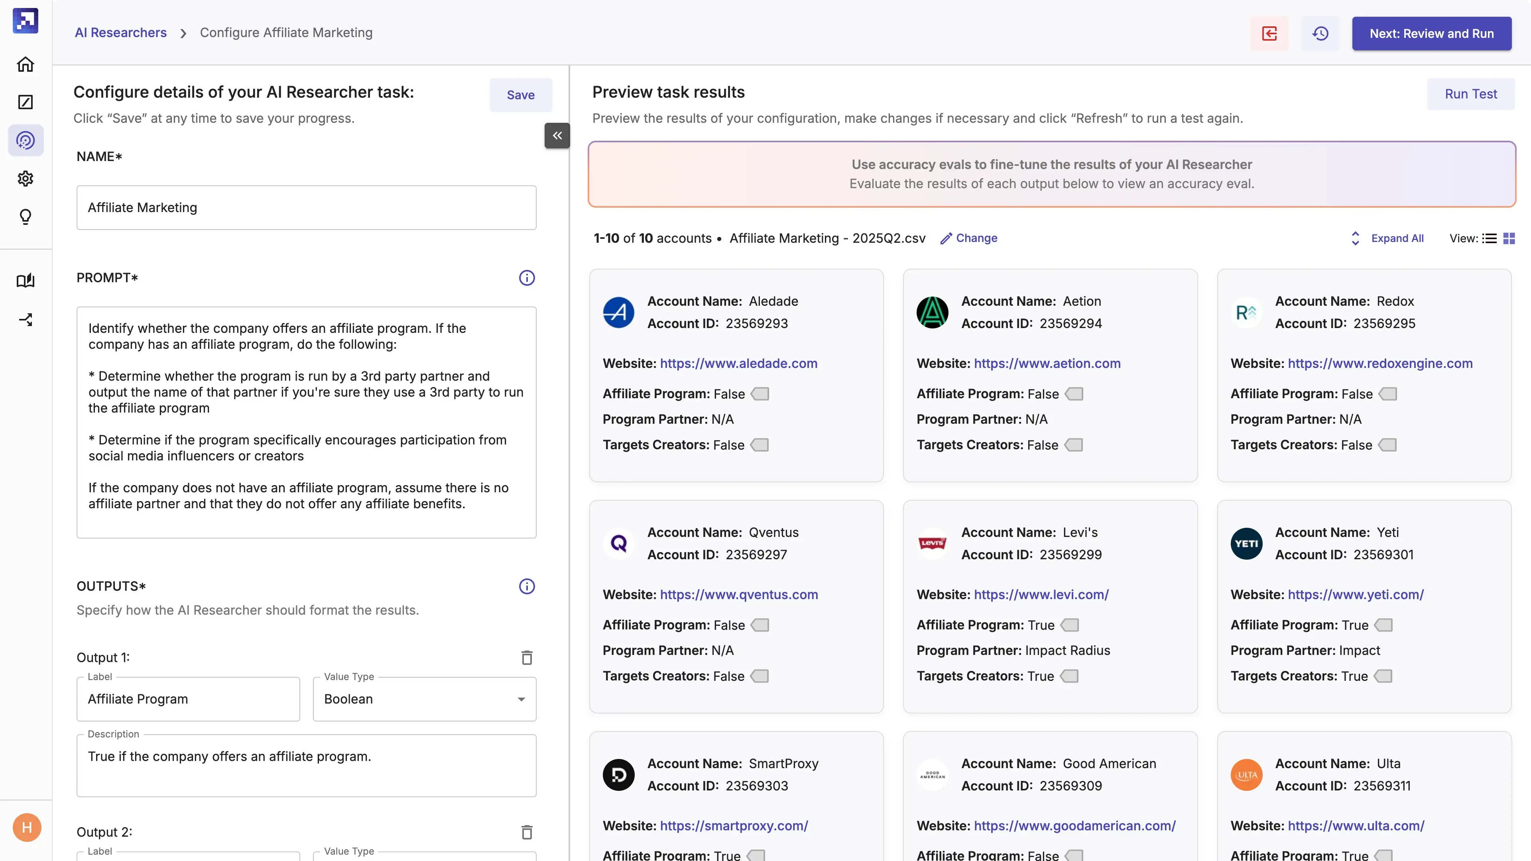The image size is (1531, 861).
Task: Open the yeti.com website link
Action: click(x=1356, y=595)
